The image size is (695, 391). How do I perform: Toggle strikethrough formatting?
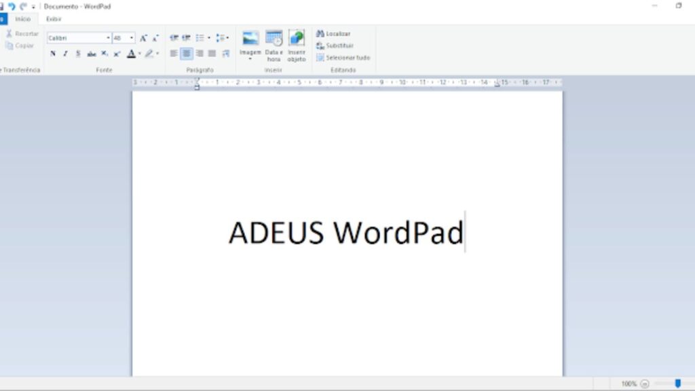[92, 54]
